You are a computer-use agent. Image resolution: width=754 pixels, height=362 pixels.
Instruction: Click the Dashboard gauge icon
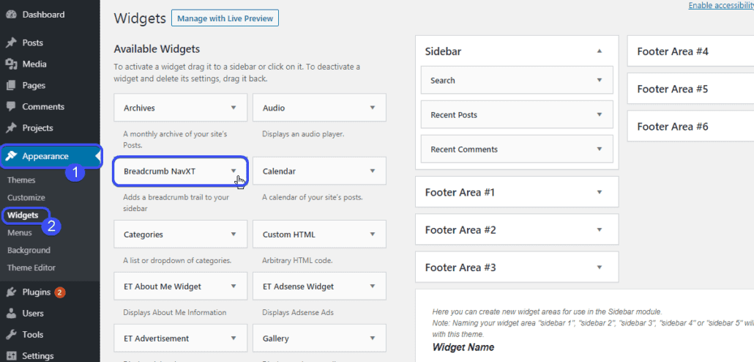[11, 15]
